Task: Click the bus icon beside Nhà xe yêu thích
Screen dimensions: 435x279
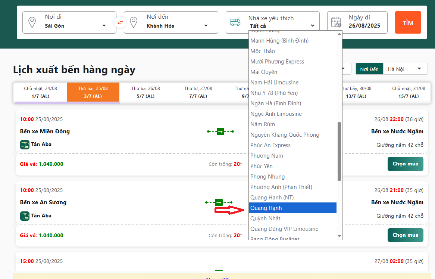Action: 235,22
